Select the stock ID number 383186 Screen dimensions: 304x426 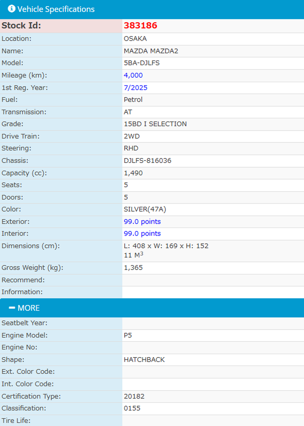141,26
